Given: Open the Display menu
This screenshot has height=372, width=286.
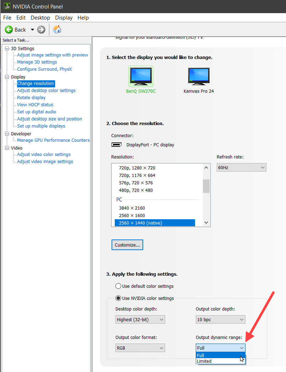Looking at the screenshot, I should 64,18.
